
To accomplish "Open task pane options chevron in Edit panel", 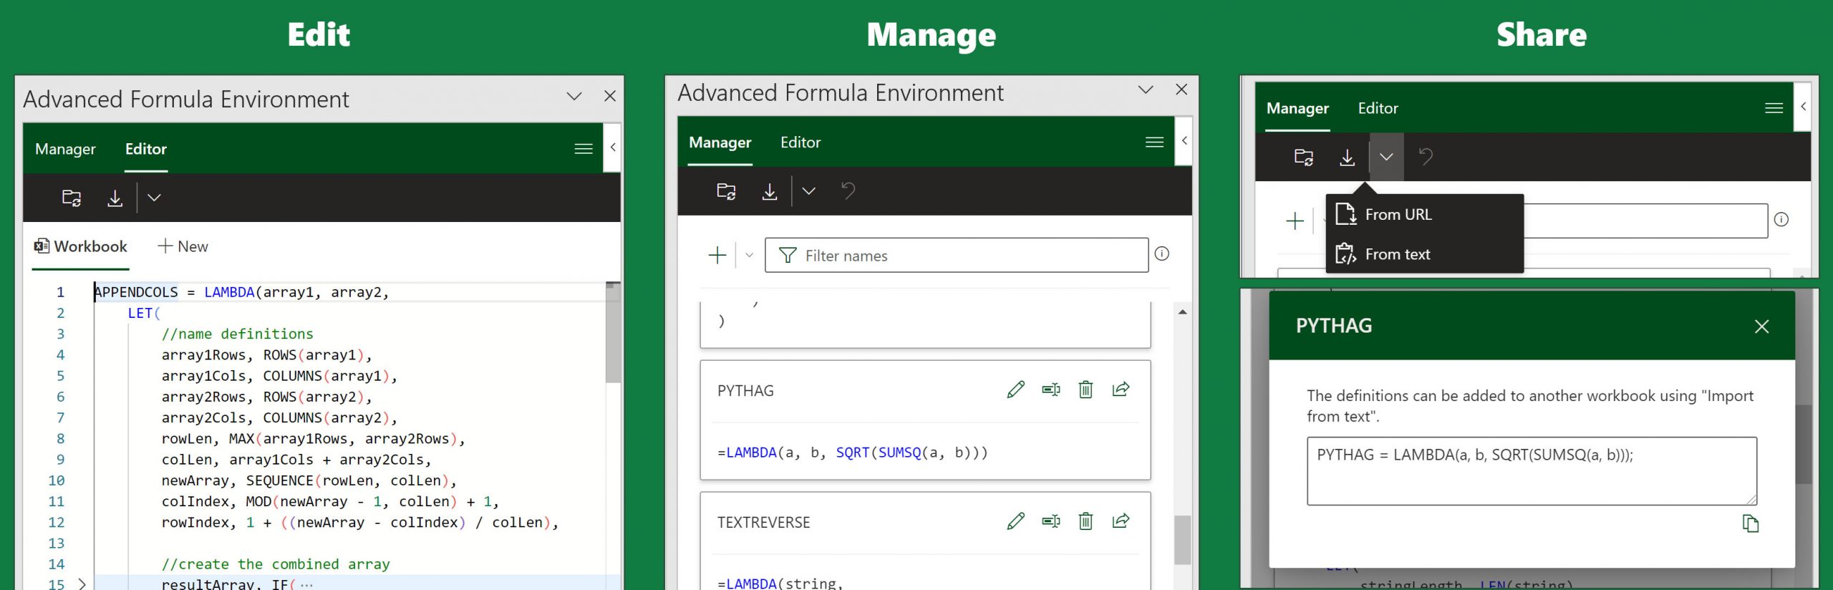I will pos(574,96).
